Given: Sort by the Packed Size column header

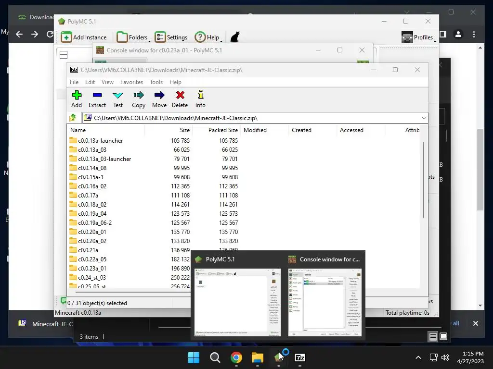Looking at the screenshot, I should coord(217,130).
